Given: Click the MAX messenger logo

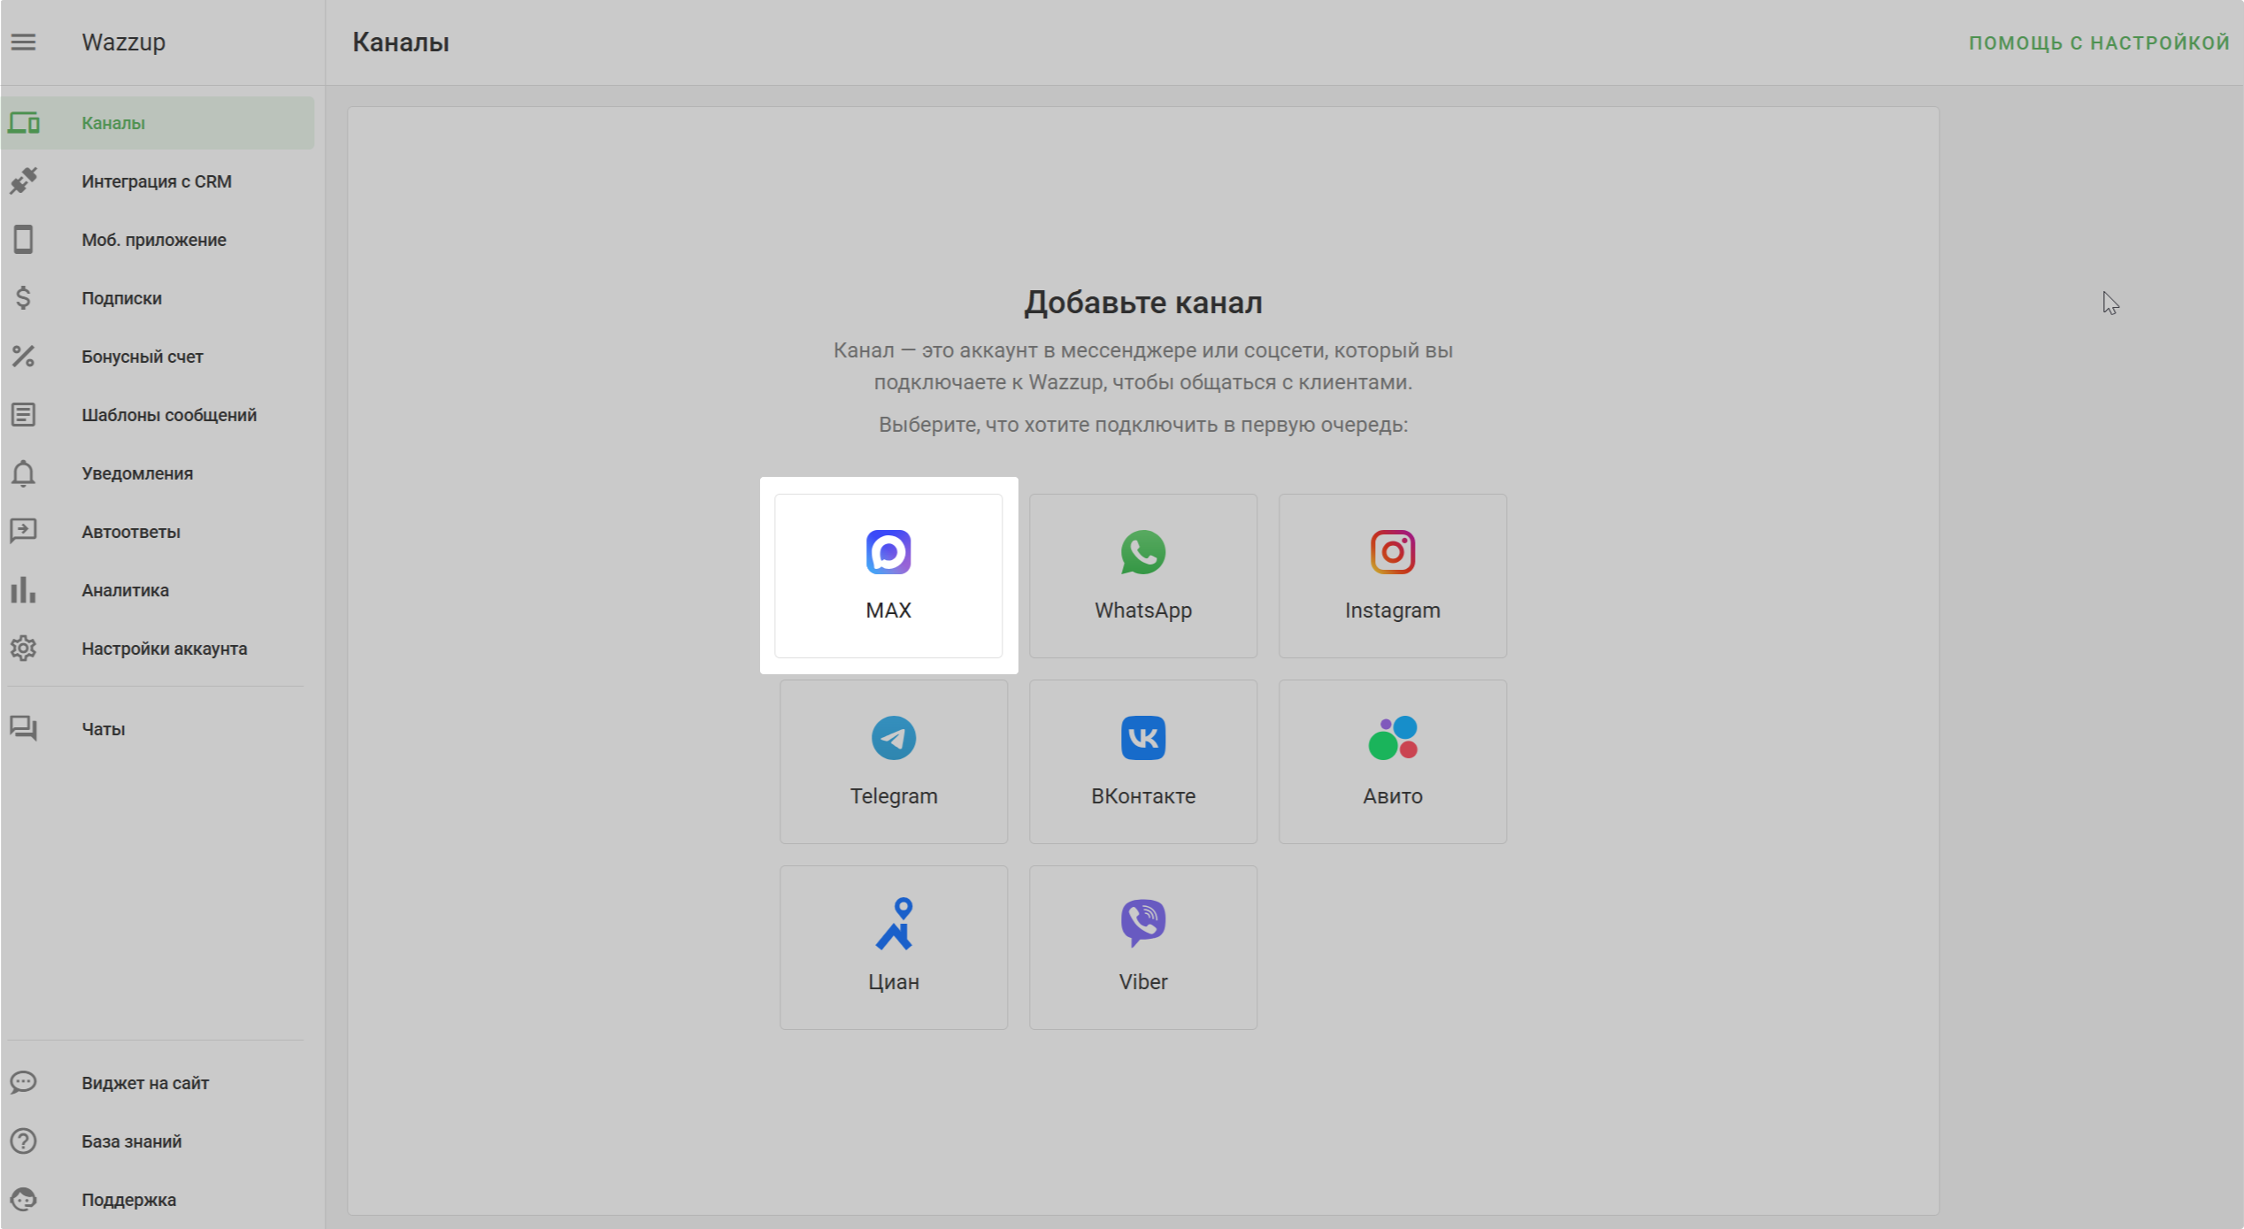Looking at the screenshot, I should [888, 552].
